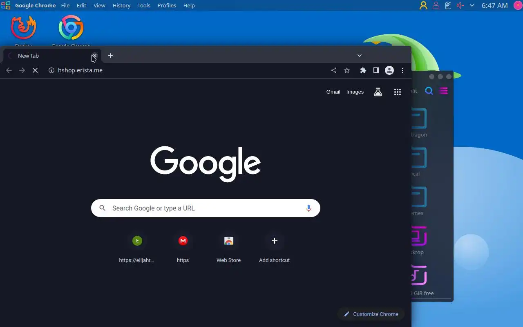Open the Tools menu
Image resolution: width=523 pixels, height=327 pixels.
[144, 5]
